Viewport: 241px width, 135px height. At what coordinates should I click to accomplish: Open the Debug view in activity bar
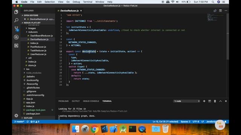(16, 37)
